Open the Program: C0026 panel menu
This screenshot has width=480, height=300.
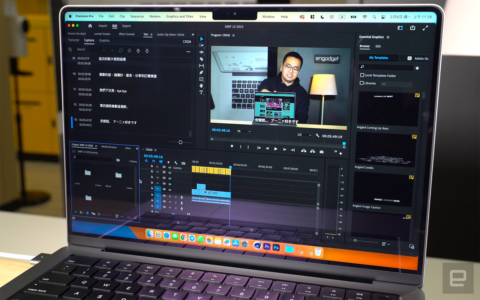(x=233, y=35)
